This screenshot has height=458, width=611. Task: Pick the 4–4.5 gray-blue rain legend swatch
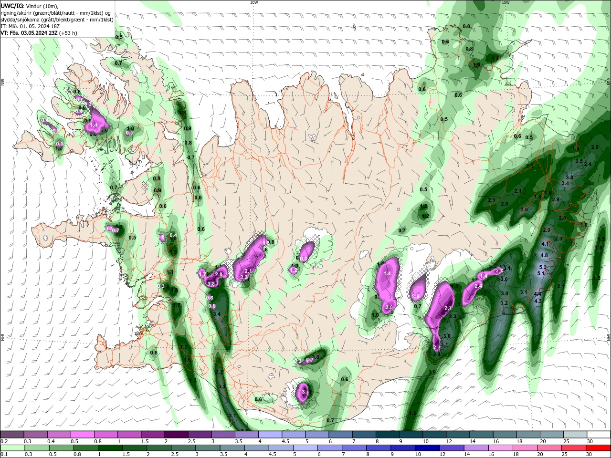coord(256,448)
